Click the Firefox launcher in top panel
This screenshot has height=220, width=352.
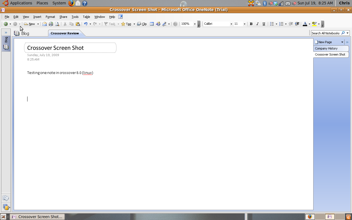click(x=71, y=3)
